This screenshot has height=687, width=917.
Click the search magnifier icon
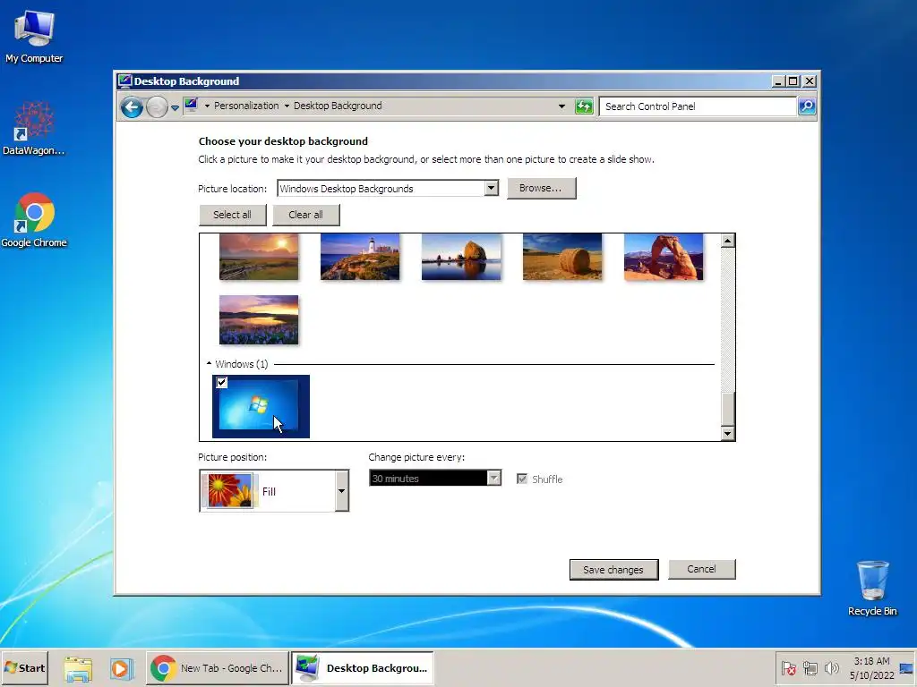[807, 106]
